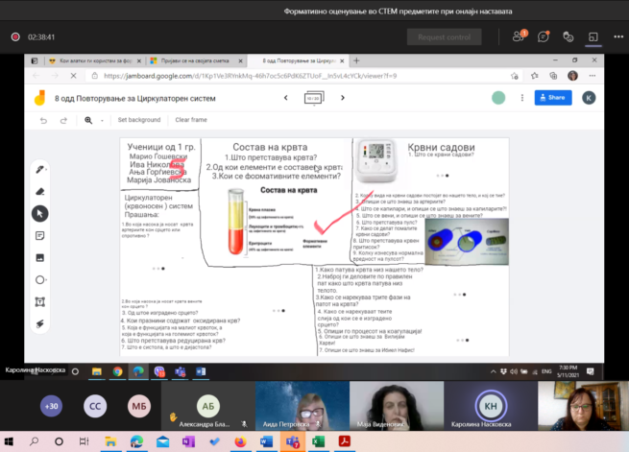Open Jamboard more options menu

[521, 98]
